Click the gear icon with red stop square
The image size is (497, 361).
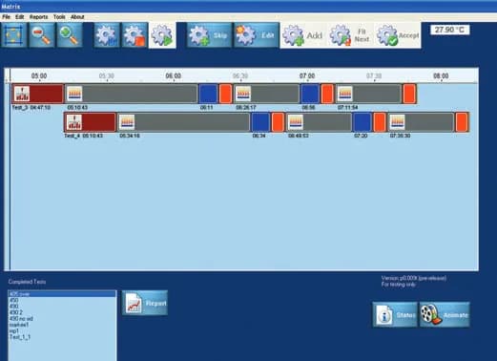135,35
